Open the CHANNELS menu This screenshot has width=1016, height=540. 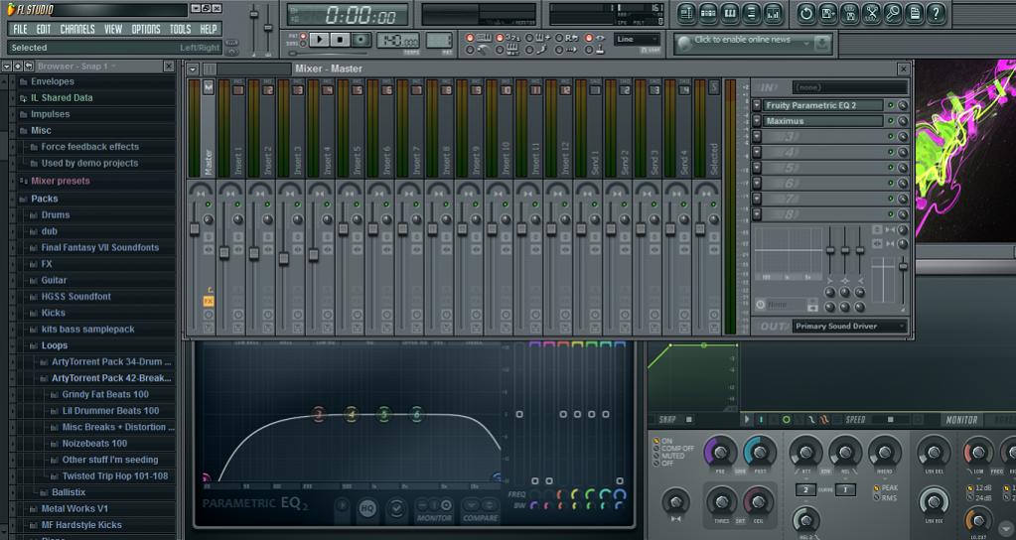(77, 29)
